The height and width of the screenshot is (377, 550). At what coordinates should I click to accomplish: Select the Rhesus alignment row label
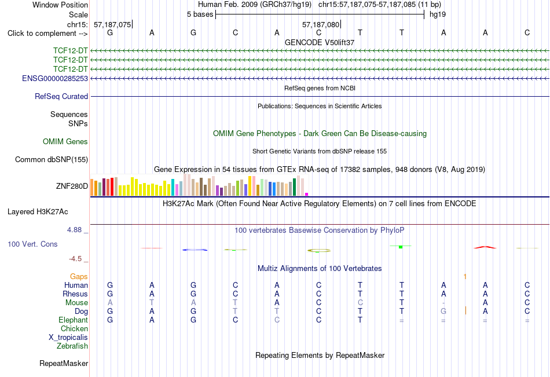click(75, 294)
